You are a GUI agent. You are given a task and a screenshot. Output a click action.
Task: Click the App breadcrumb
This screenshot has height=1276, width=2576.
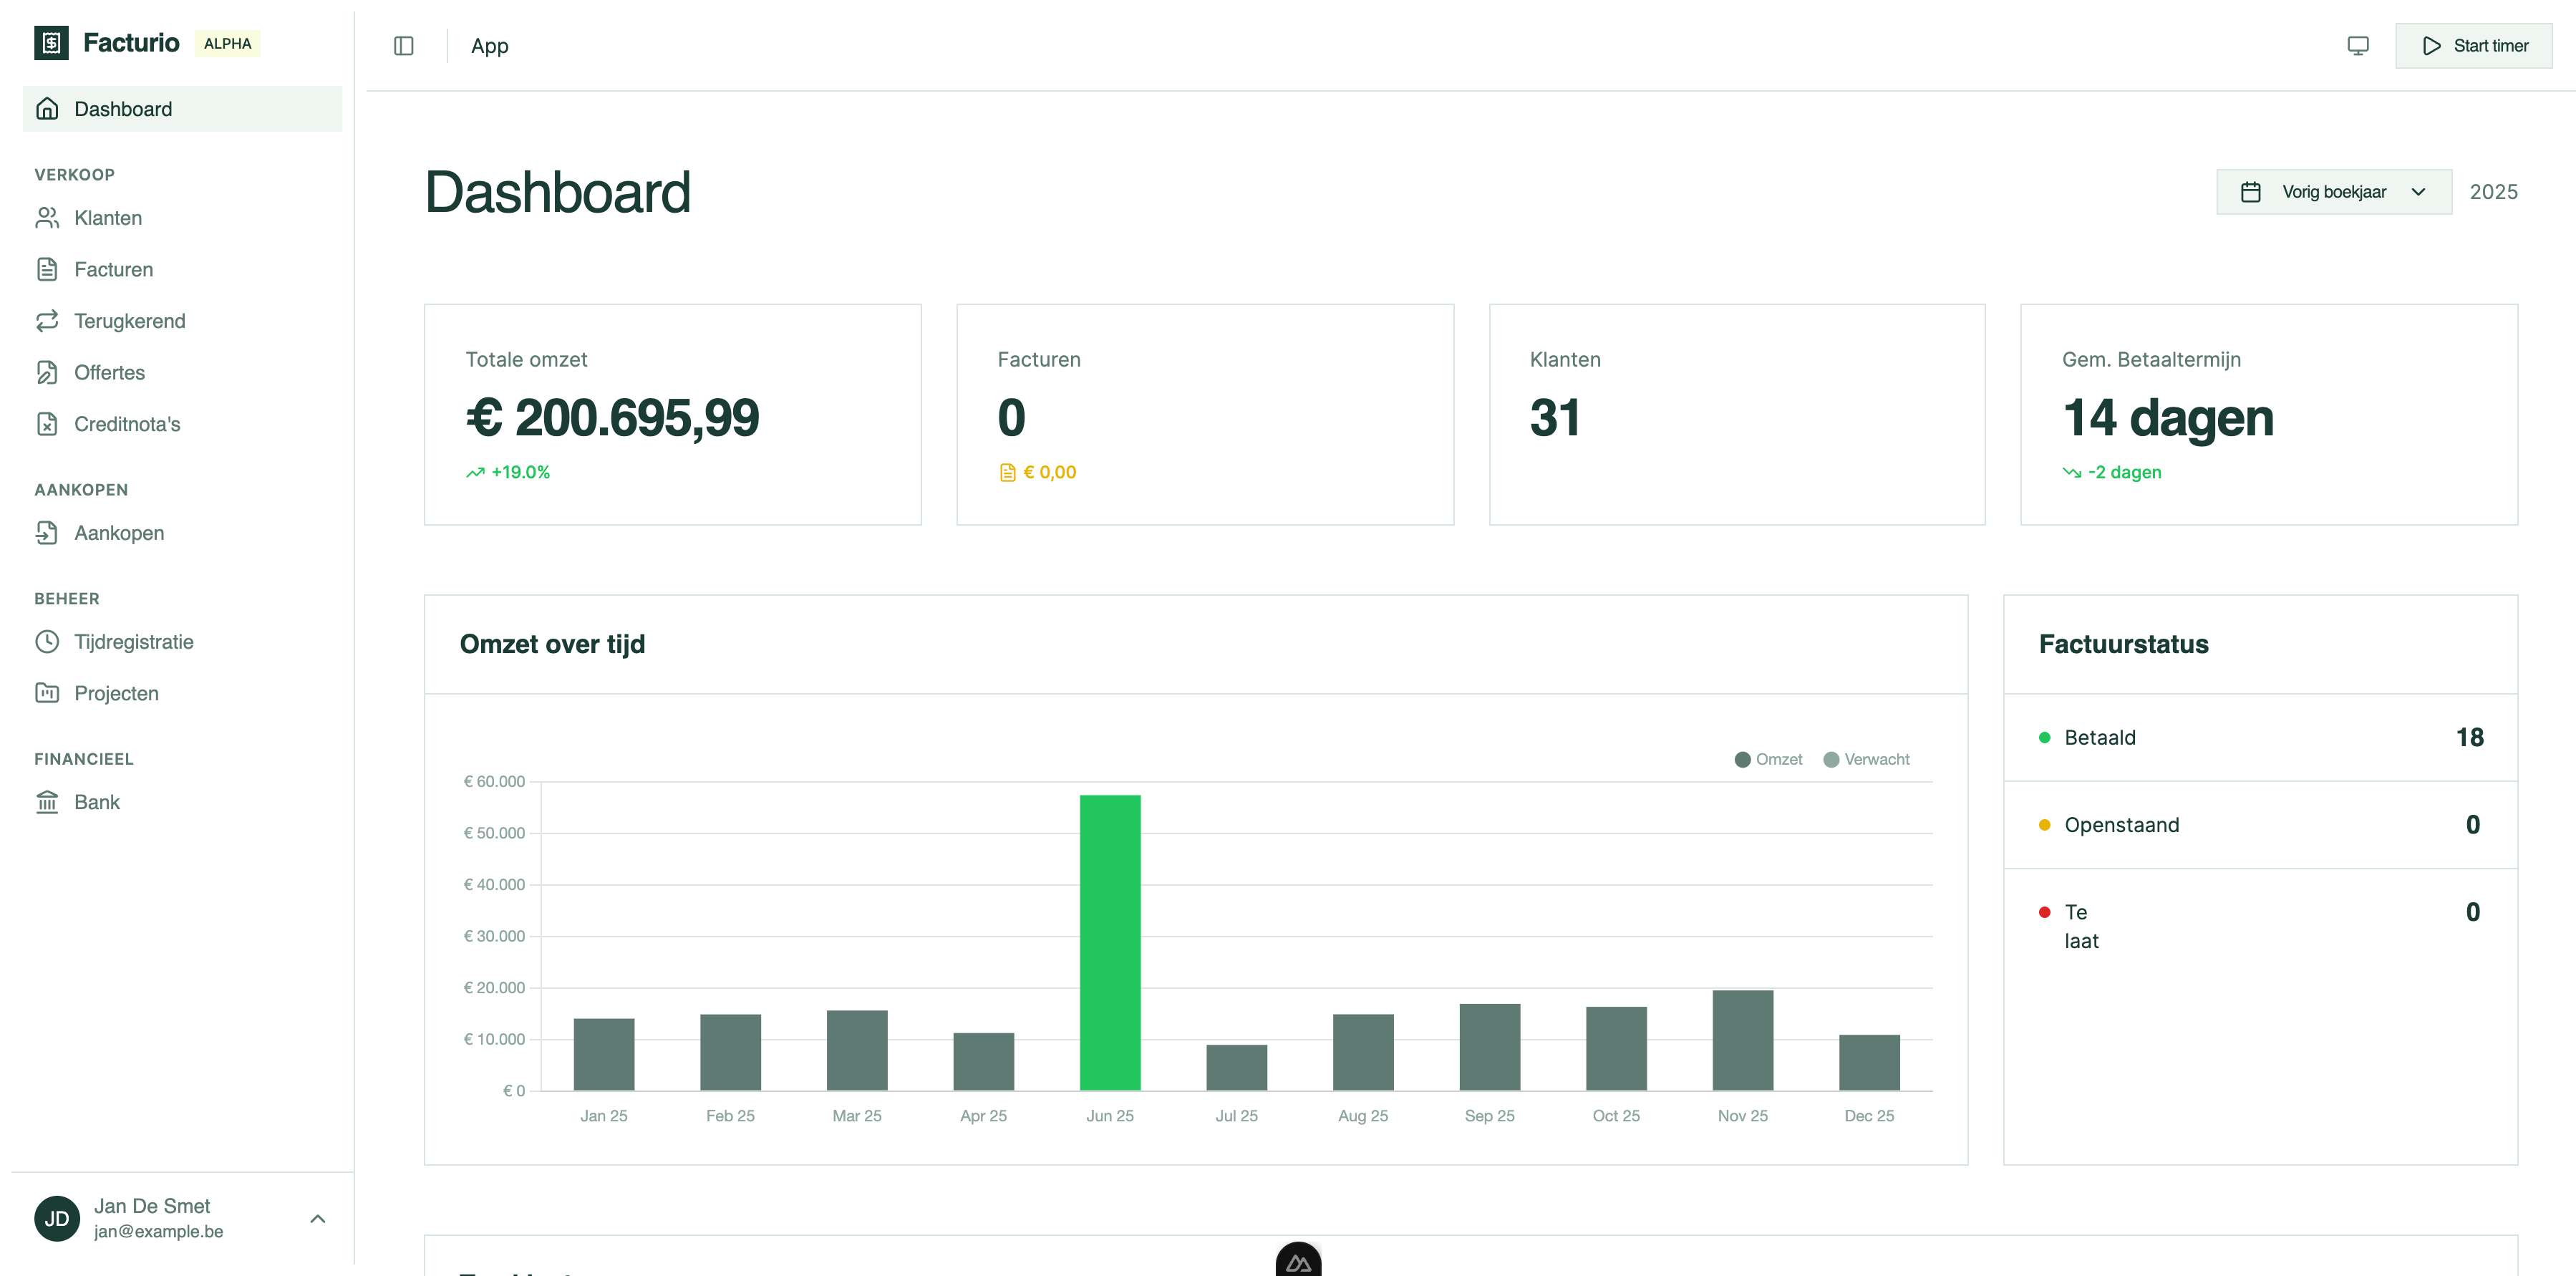pyautogui.click(x=490, y=46)
